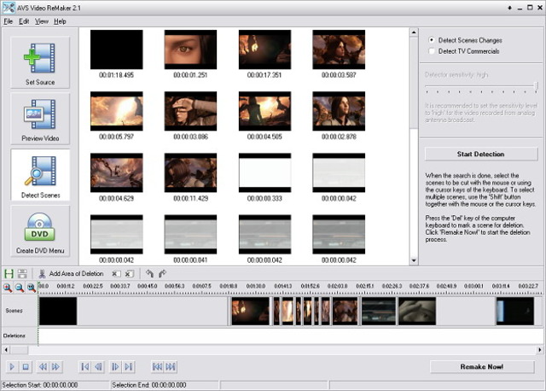The height and width of the screenshot is (391, 546).
Task: Click Remake Now! button
Action: (482, 366)
